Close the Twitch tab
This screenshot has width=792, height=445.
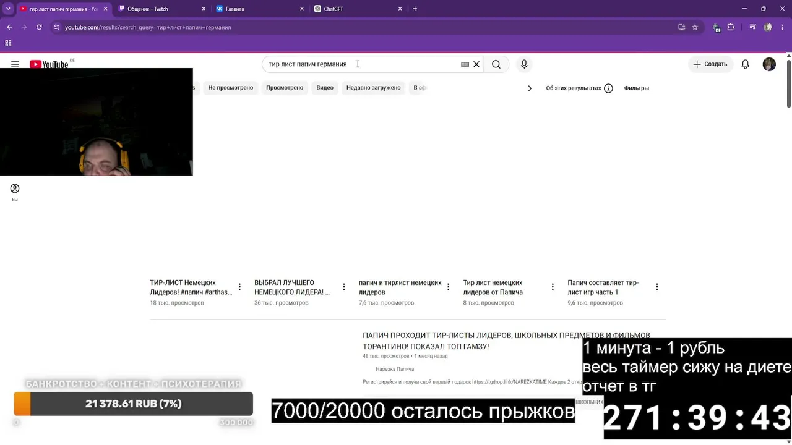pyautogui.click(x=204, y=9)
